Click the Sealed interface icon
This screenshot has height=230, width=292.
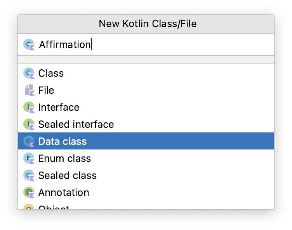click(29, 124)
